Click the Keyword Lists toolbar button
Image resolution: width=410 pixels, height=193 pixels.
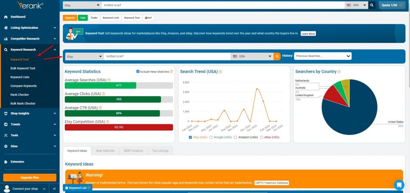[111, 18]
